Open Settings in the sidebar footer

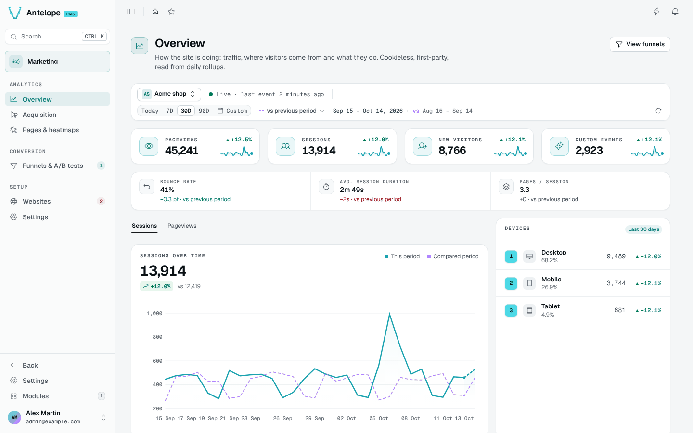pyautogui.click(x=57, y=381)
